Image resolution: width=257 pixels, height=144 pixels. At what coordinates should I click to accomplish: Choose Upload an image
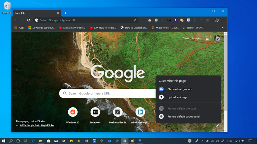(x=188, y=97)
